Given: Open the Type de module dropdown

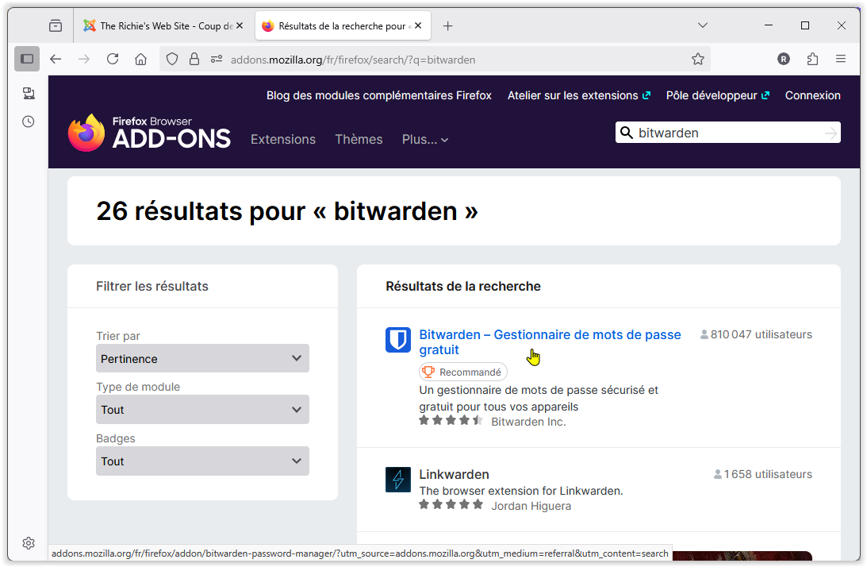Looking at the screenshot, I should (202, 410).
